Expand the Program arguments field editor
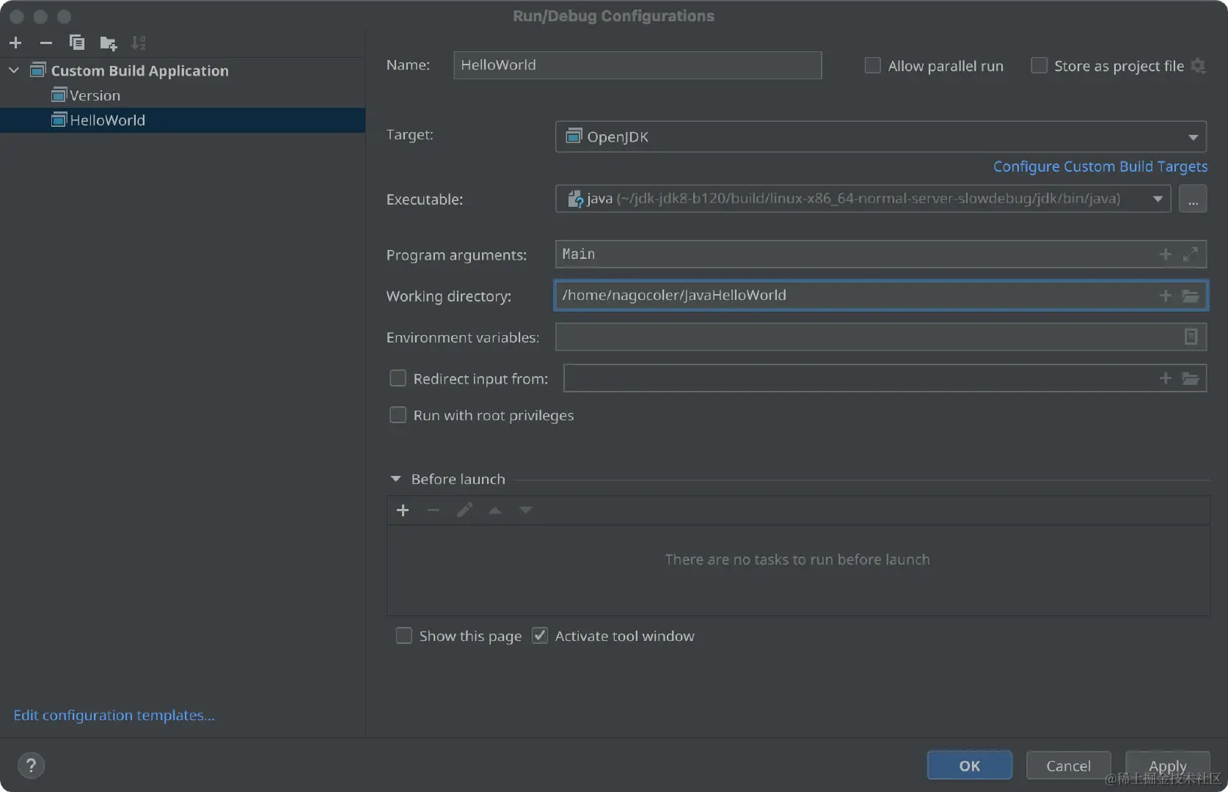This screenshot has height=792, width=1228. [x=1190, y=254]
